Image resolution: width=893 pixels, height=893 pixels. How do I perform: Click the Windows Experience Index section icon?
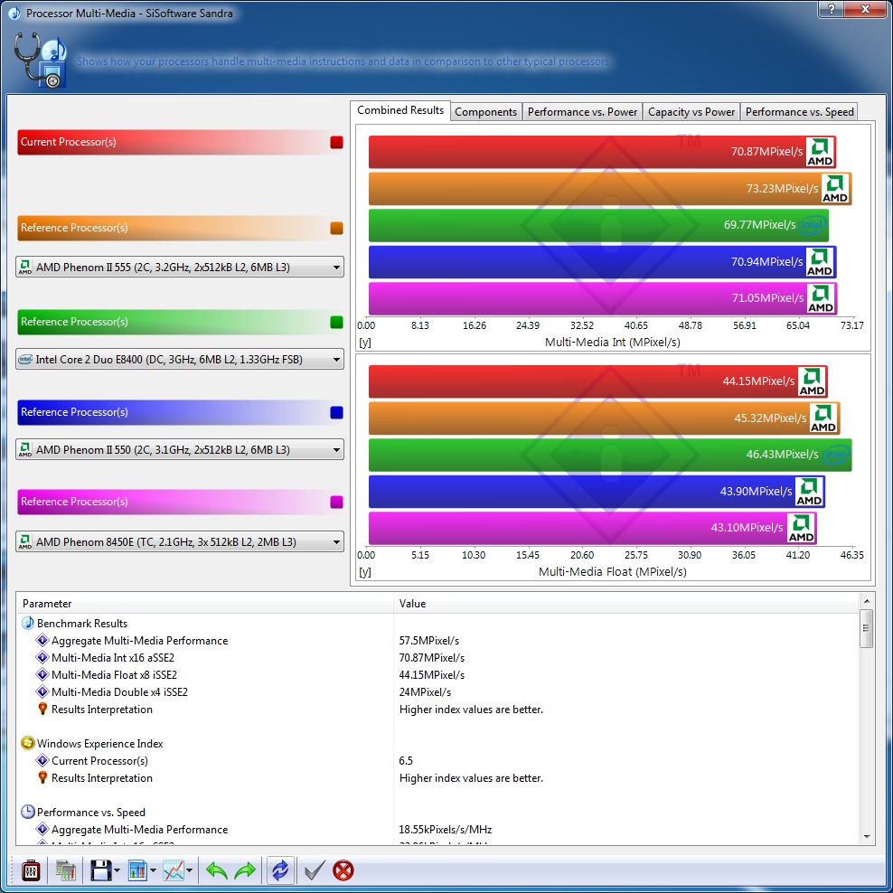click(27, 743)
